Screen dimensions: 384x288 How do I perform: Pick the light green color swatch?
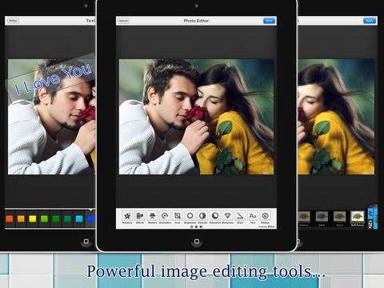pos(44,219)
